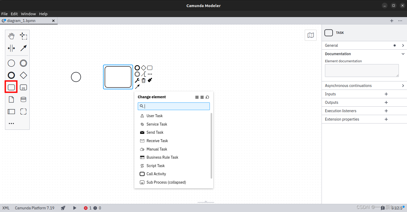Create a data store reference from the palette
The image size is (407, 212).
(23, 99)
